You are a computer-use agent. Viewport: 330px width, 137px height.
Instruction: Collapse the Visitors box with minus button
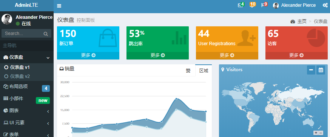point(311,70)
